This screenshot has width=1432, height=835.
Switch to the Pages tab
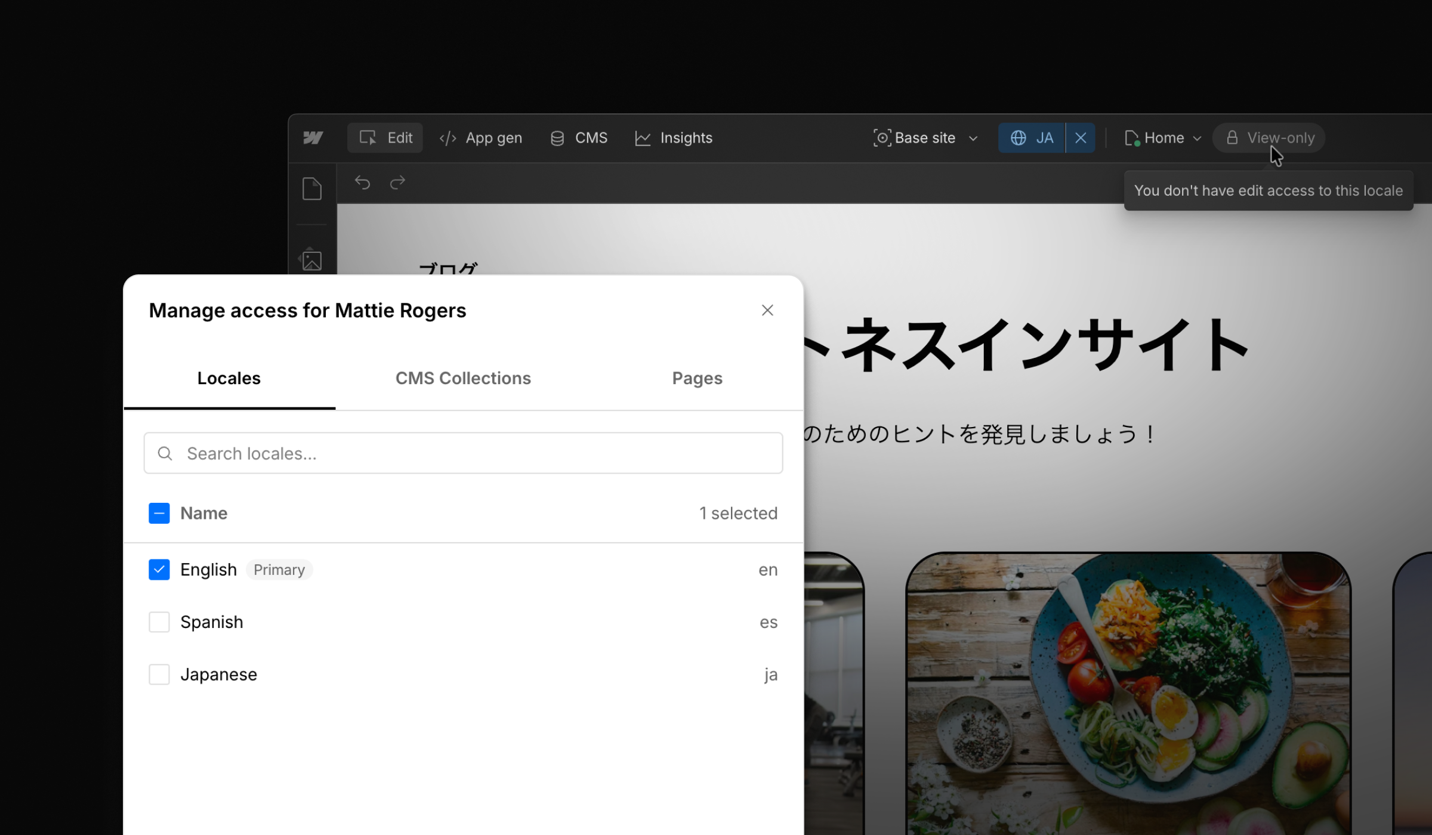pos(697,378)
